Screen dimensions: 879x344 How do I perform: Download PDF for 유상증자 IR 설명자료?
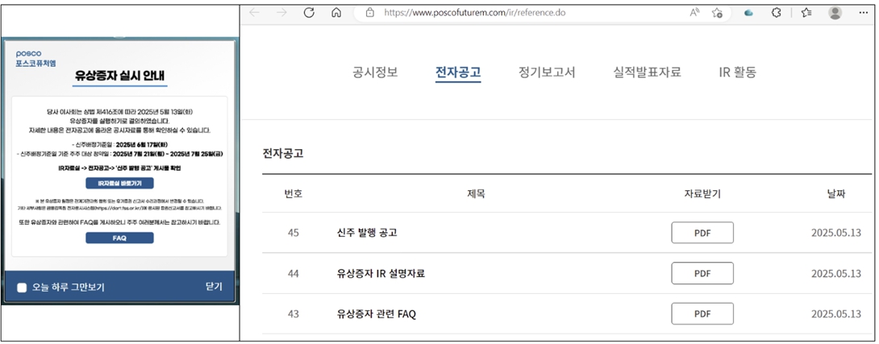[x=702, y=273]
